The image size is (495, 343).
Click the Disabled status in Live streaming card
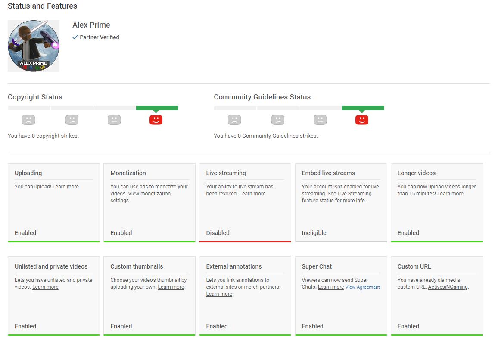[218, 233]
